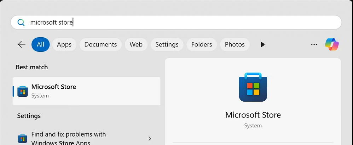The image size is (353, 145).
Task: Click the large Microsoft Store icon in preview
Action: 253,87
